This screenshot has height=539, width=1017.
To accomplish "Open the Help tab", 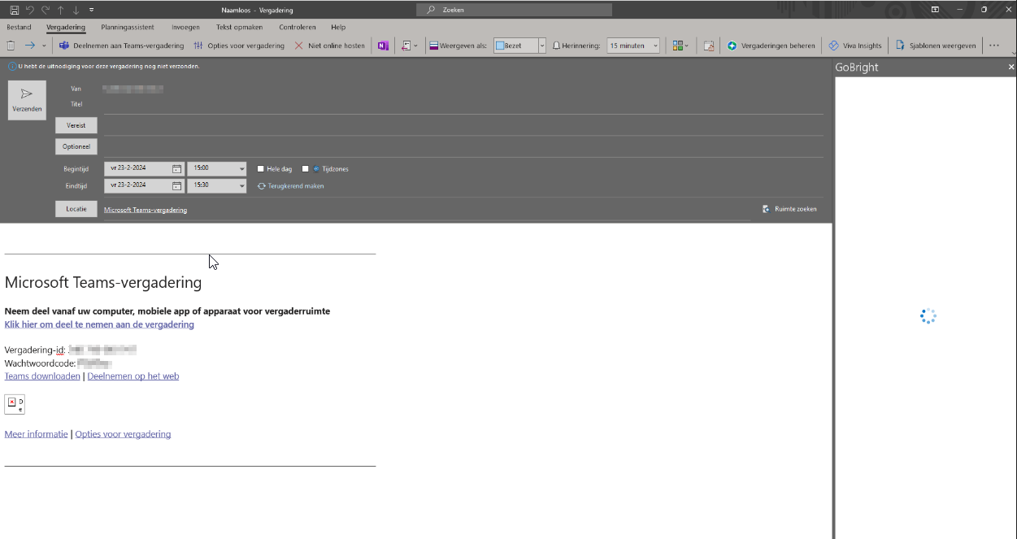I will tap(338, 27).
